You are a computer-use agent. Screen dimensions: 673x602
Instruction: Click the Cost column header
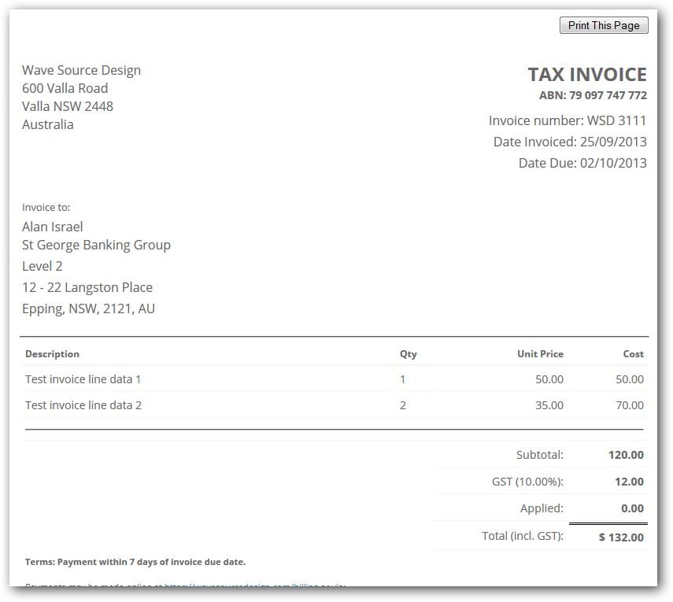tap(633, 353)
